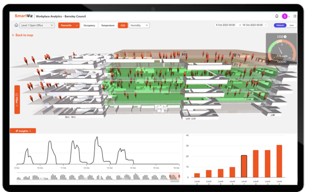Click the GOOD status label on gauge
Viewport: 313px width, 192px height.
point(281,62)
